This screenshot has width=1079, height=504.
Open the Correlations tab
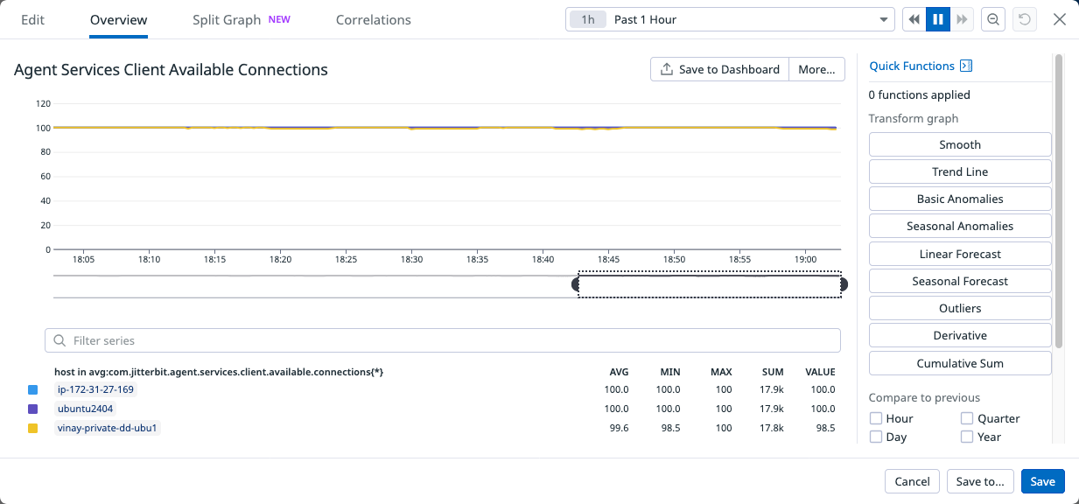pos(373,20)
